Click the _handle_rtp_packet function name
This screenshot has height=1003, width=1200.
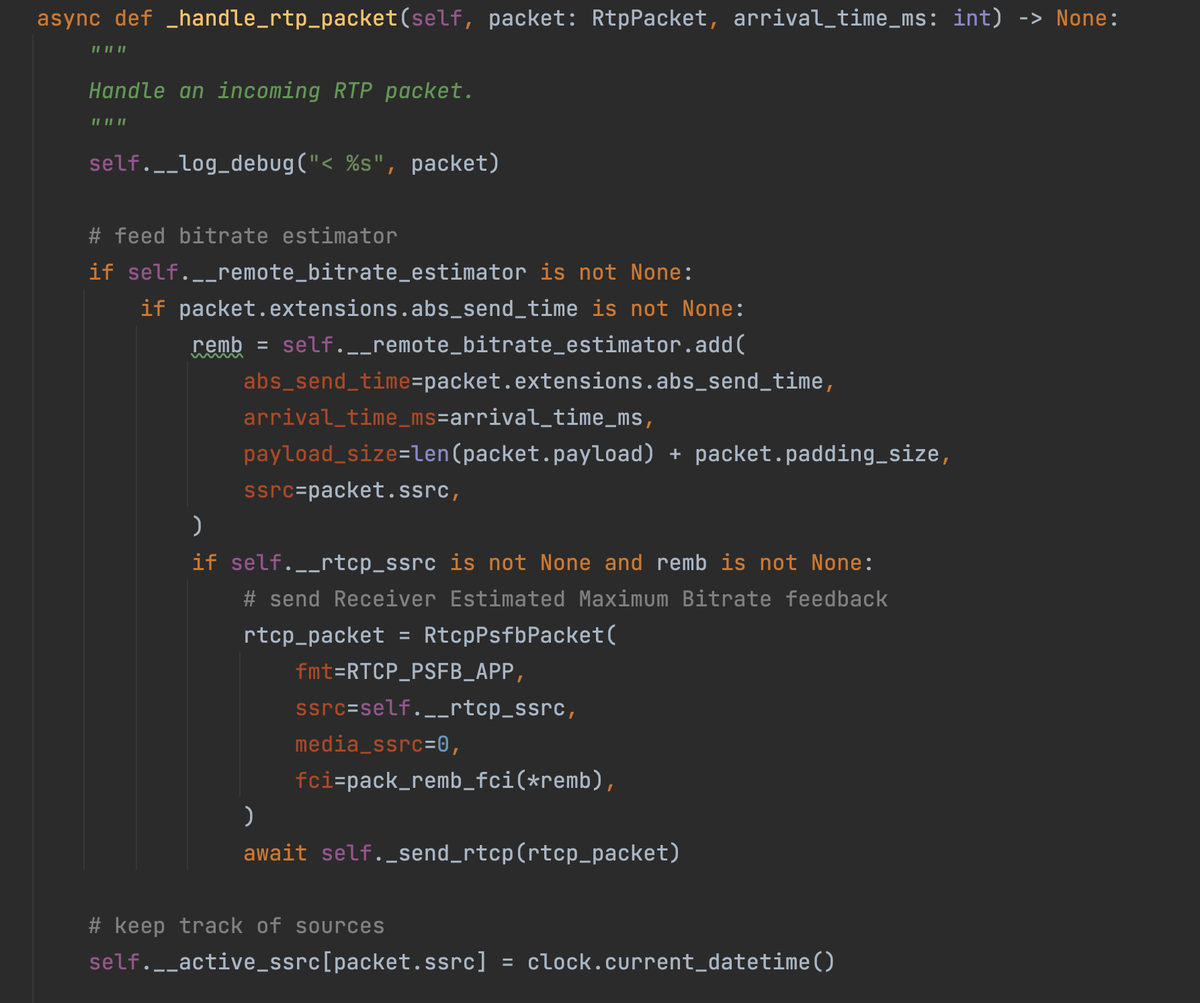(282, 18)
